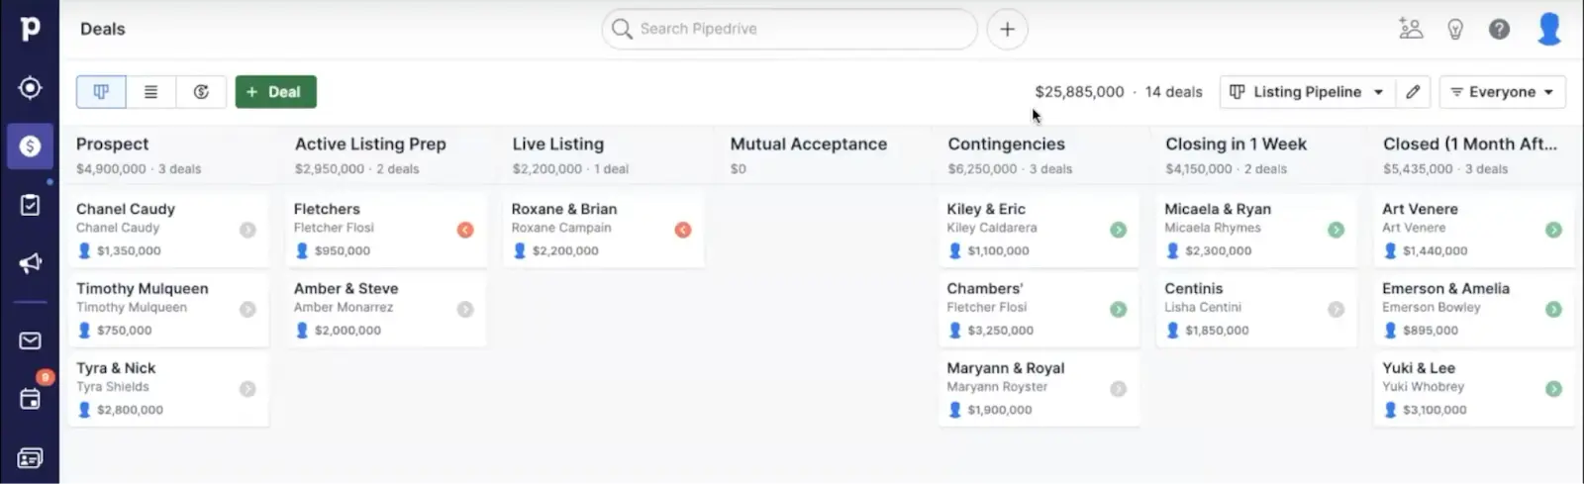1584x484 pixels.
Task: Open the Campaigns megaphone icon
Action: pos(30,263)
